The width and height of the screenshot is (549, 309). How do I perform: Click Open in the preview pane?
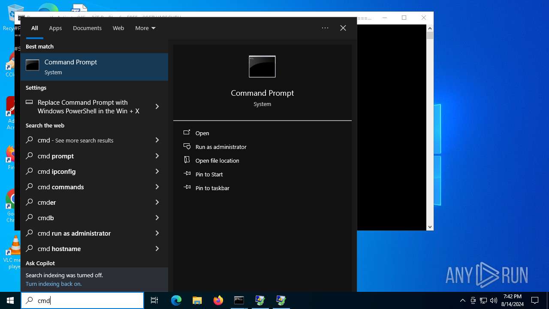[202, 133]
